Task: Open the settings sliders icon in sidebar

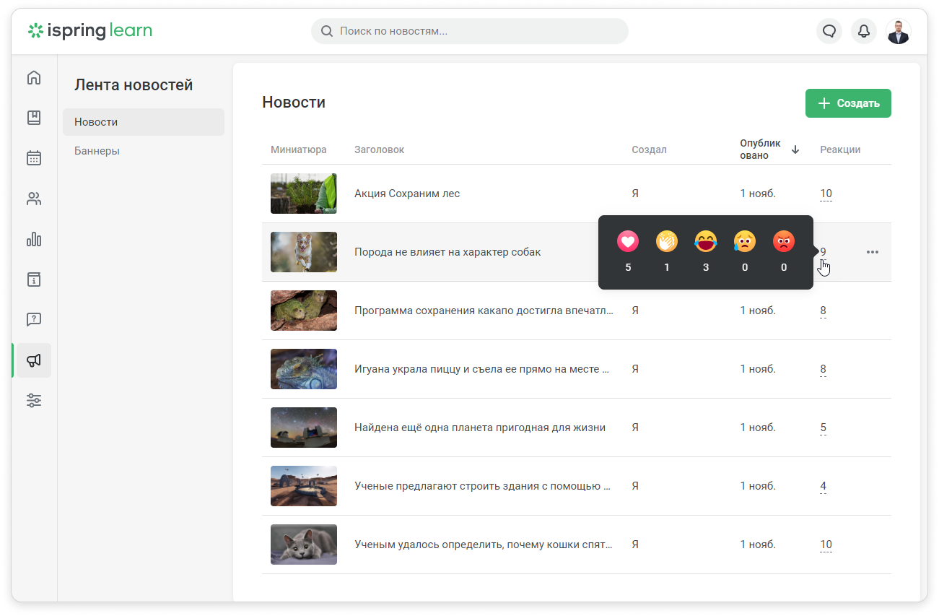Action: click(34, 400)
